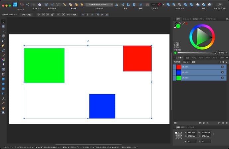Toggle visibility of the blue rectangle layer

coord(222,72)
